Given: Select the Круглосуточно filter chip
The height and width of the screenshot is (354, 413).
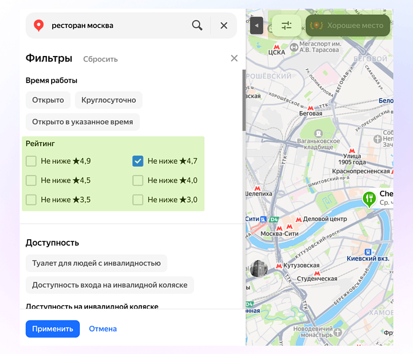Looking at the screenshot, I should [x=108, y=100].
